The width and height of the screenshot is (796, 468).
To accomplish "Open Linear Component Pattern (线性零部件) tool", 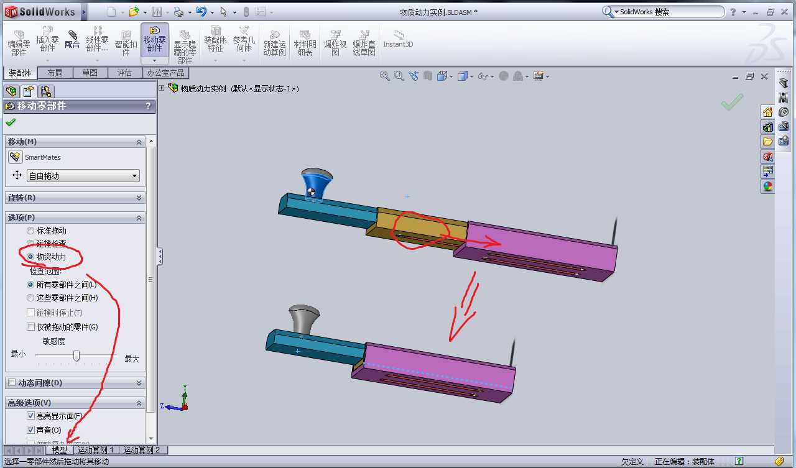I will [98, 40].
